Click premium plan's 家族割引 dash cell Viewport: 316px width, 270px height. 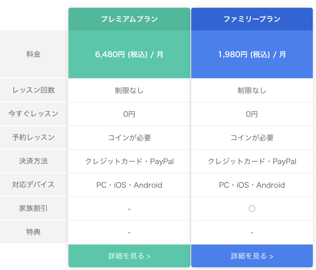click(x=129, y=209)
